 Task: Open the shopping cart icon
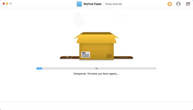[x=170, y=4]
